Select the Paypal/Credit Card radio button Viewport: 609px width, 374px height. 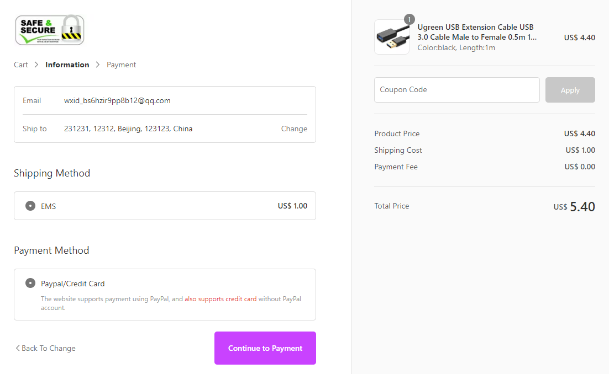click(x=30, y=283)
